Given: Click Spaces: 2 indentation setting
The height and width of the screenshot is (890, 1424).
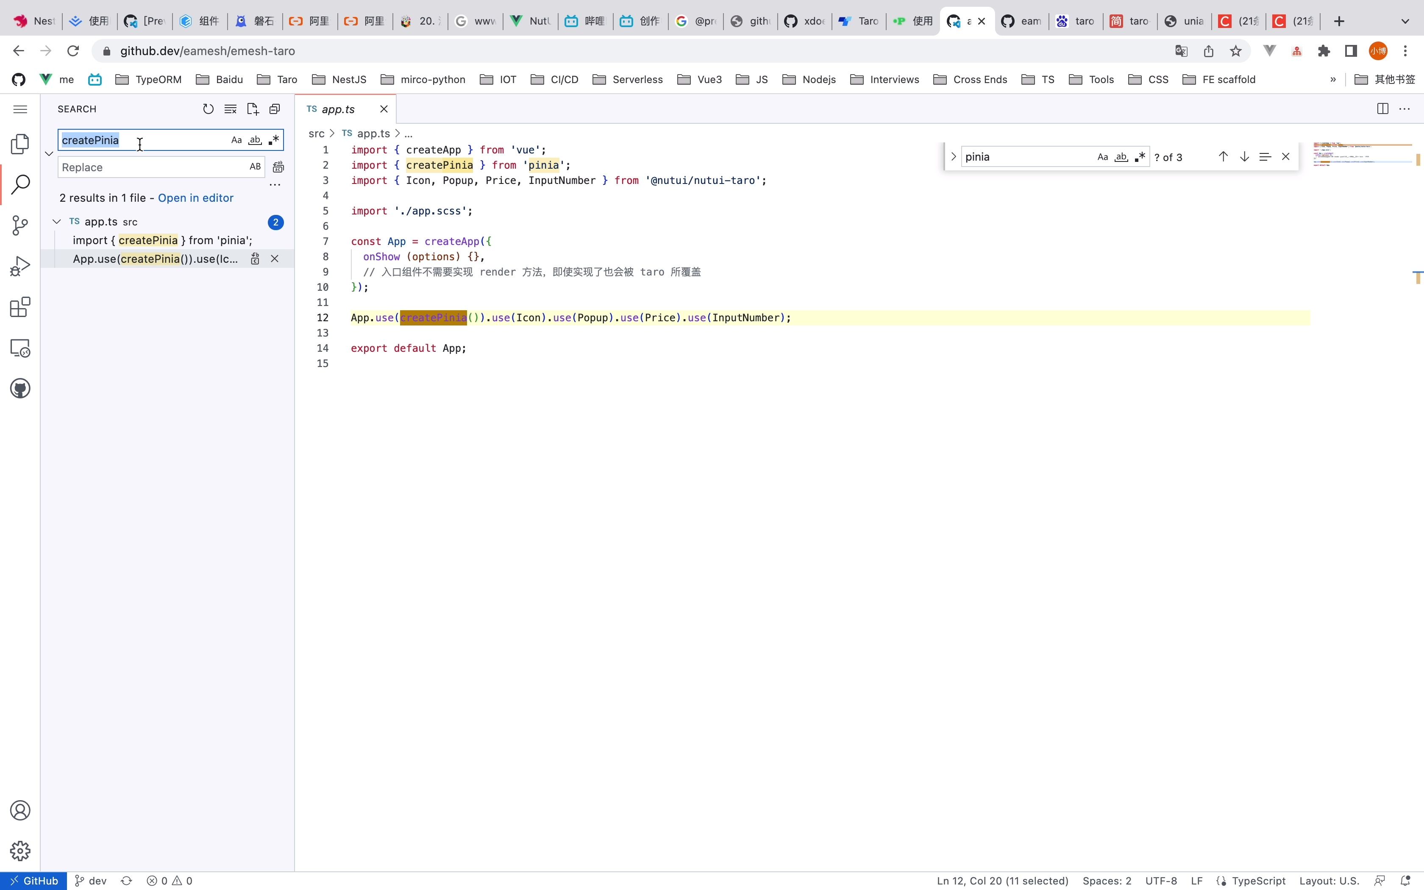Looking at the screenshot, I should pos(1107,881).
